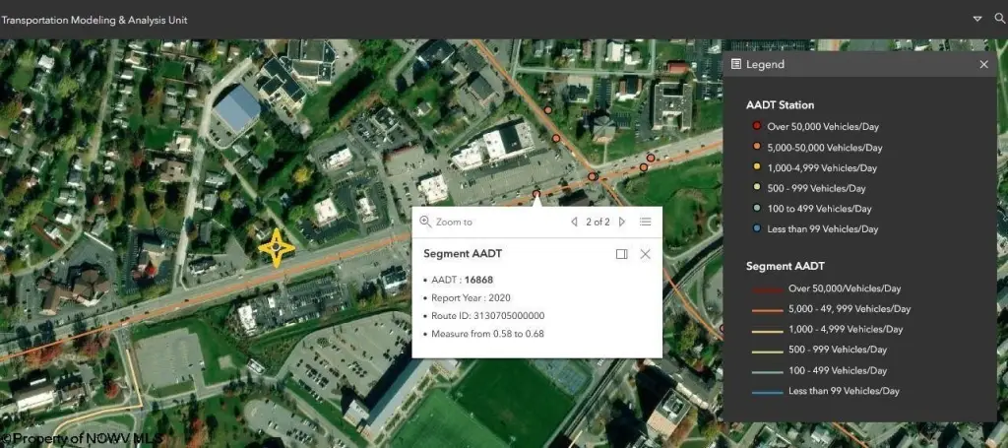Click the Segment AADT popup title
Viewport: 1008px width, 448px height.
(x=463, y=254)
